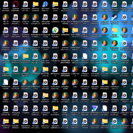
Task: Open the 'Advertisem...' FL Studio project
Action: point(65,43)
